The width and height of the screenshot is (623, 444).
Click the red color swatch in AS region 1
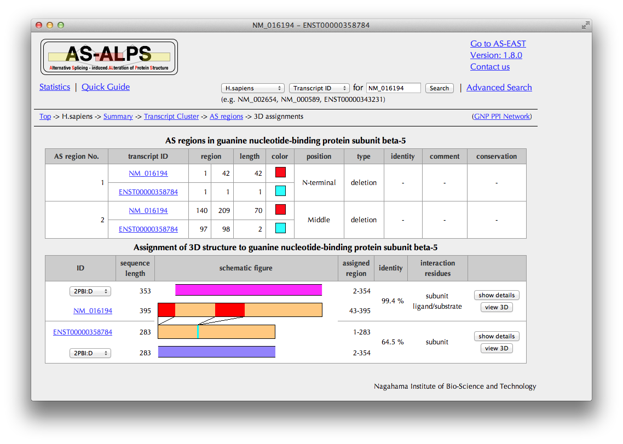280,172
